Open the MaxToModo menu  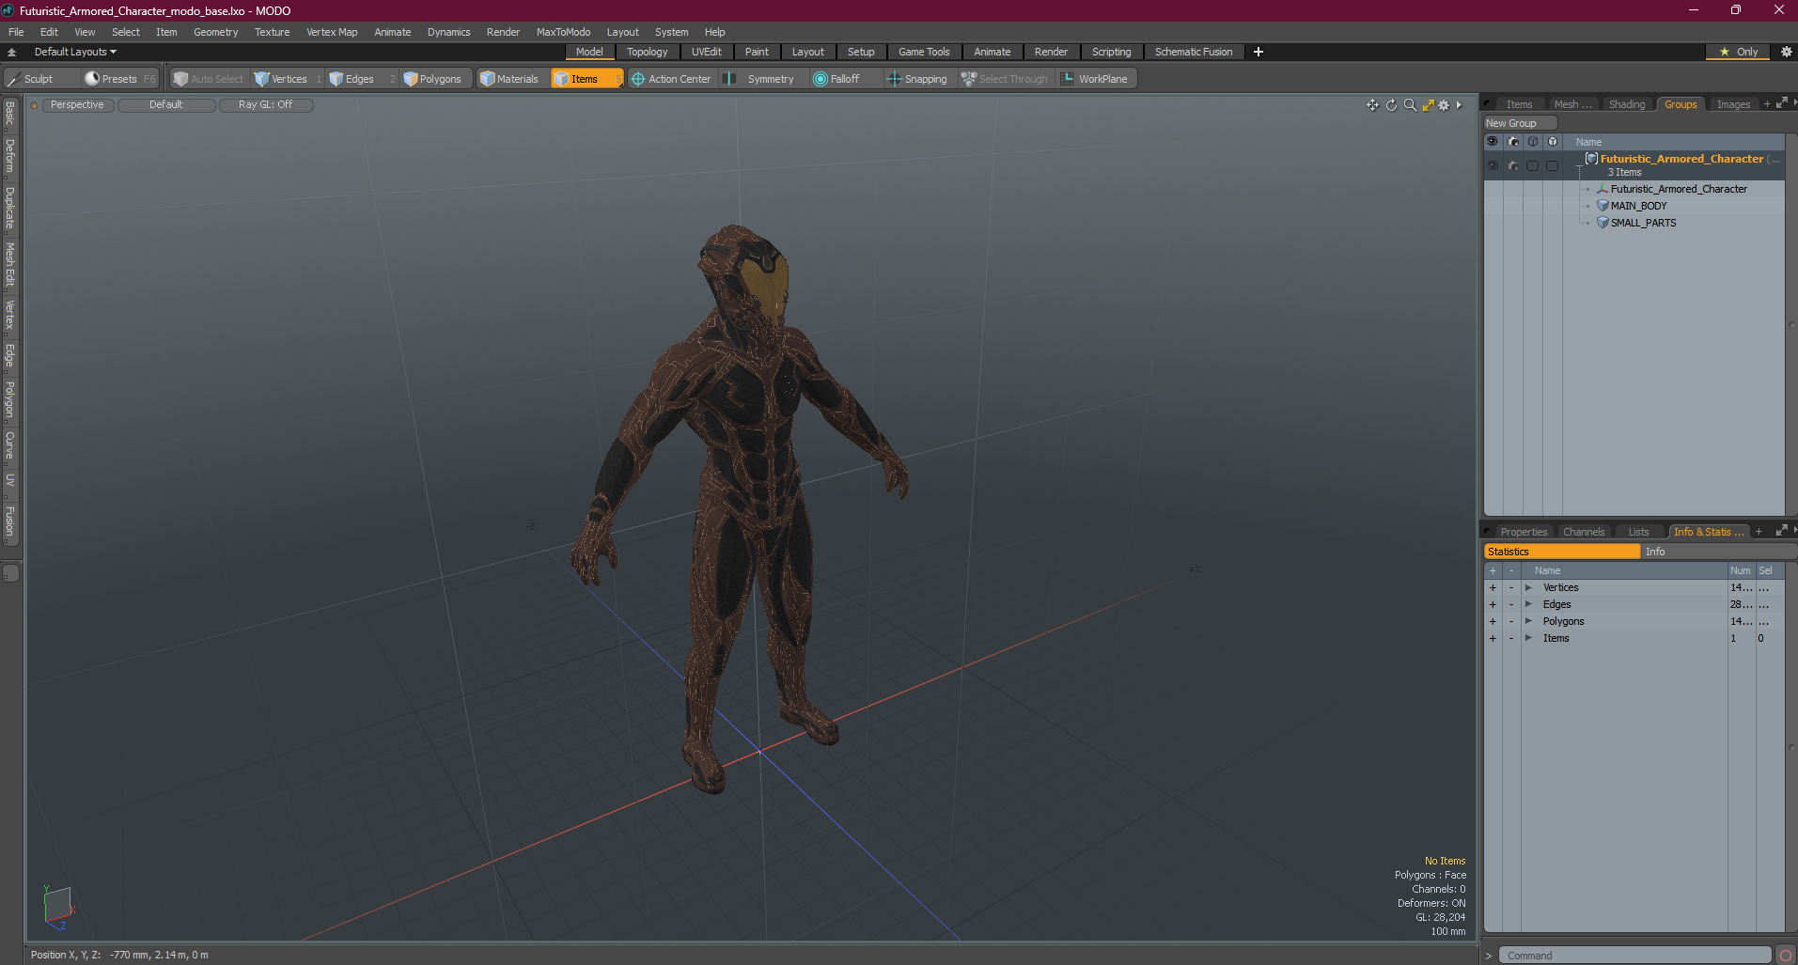[x=563, y=32]
